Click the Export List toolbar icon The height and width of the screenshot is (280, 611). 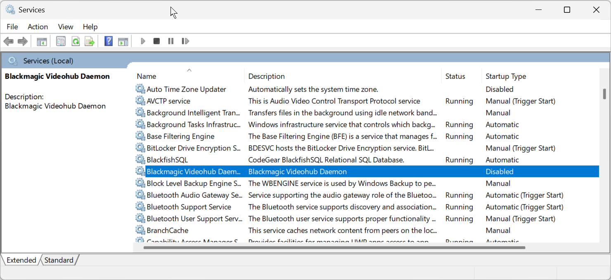click(x=90, y=41)
